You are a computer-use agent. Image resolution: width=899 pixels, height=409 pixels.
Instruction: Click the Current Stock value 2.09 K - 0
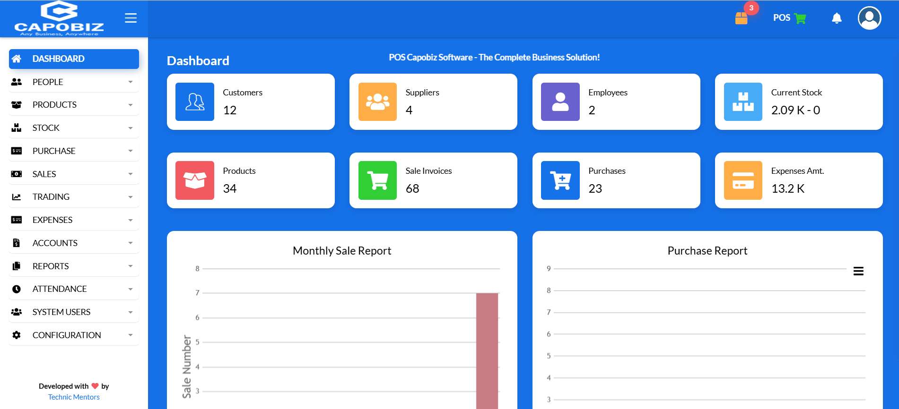click(795, 111)
